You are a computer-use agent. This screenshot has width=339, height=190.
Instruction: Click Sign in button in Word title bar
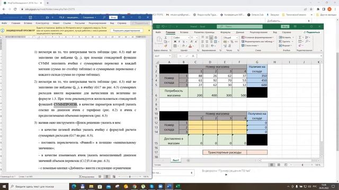pos(113,17)
